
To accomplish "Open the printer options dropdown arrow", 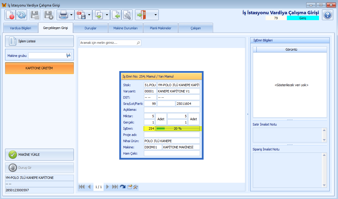I will tap(71, 15).
